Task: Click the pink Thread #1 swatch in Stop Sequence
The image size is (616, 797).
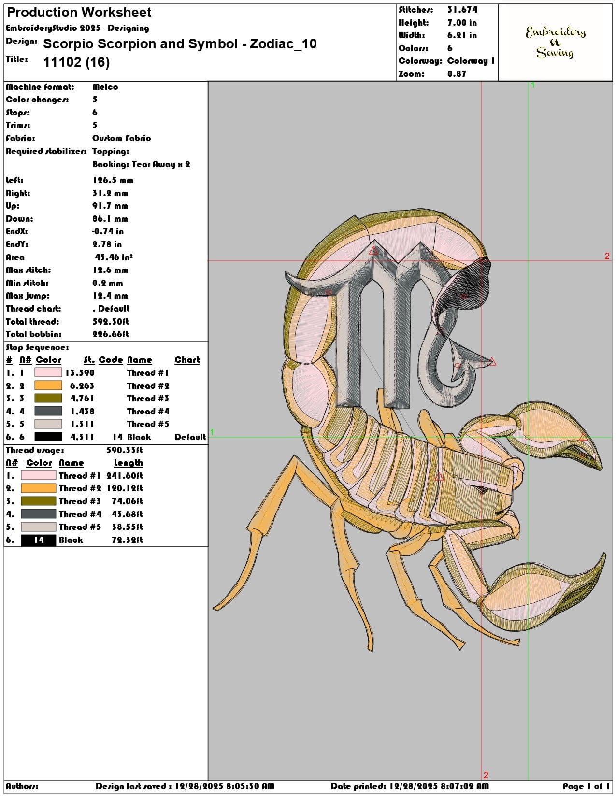Action: 48,372
